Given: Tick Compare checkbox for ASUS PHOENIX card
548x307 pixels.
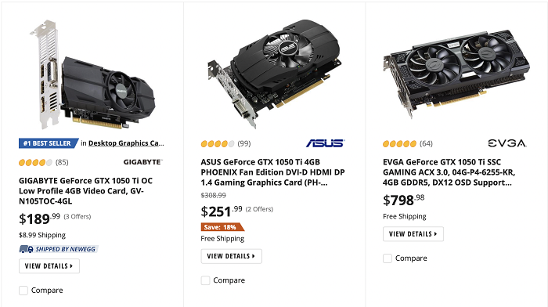Looking at the screenshot, I should [x=205, y=280].
